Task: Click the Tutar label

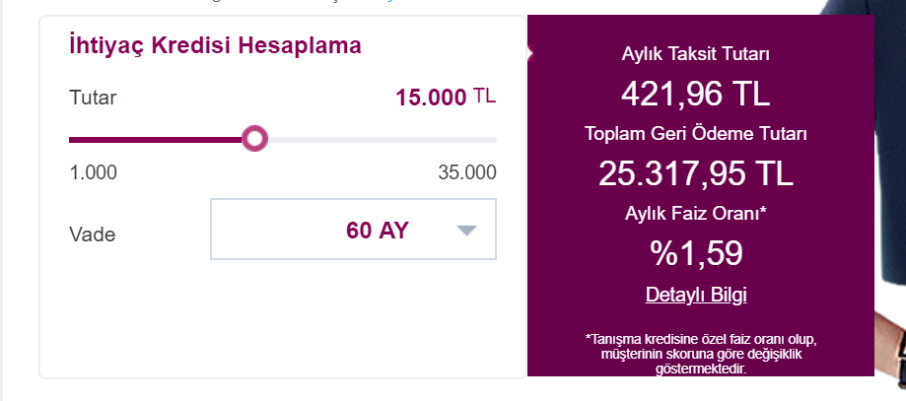Action: click(x=93, y=98)
